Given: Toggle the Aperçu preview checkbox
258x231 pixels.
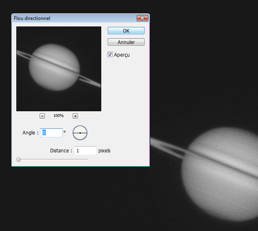Looking at the screenshot, I should tap(110, 55).
